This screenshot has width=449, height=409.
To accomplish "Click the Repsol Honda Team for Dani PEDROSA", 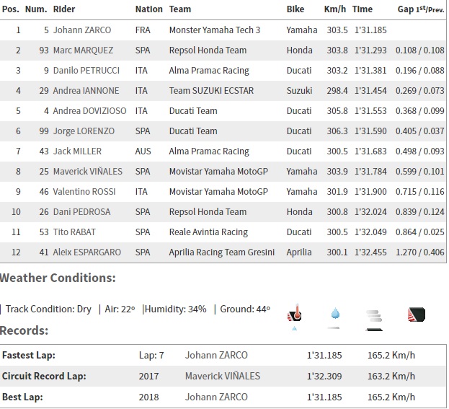I will pyautogui.click(x=208, y=212).
